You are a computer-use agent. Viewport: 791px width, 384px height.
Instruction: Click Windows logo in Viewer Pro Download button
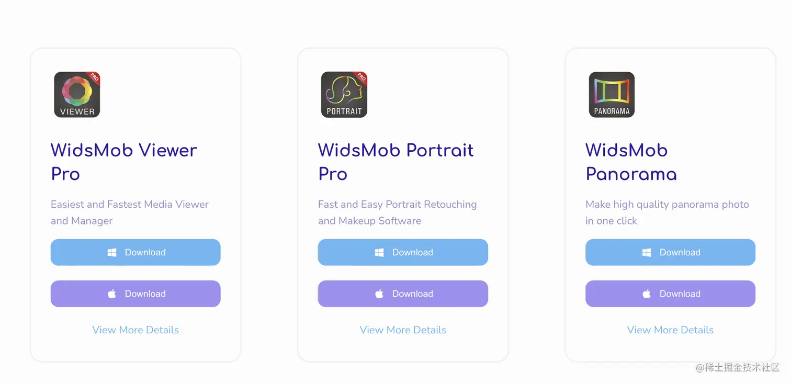tap(112, 253)
